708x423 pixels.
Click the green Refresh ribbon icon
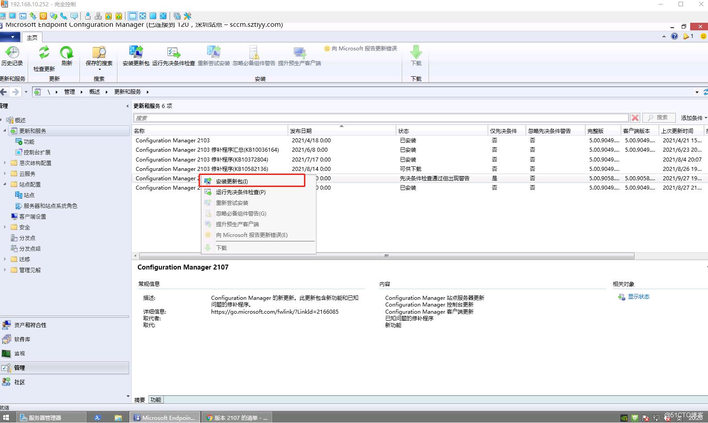(x=67, y=56)
